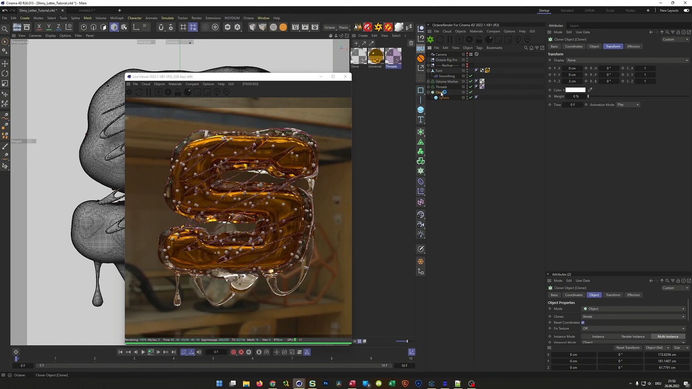The height and width of the screenshot is (389, 692).
Task: Open the search magnifier at the top left
Action: pyautogui.click(x=5, y=29)
